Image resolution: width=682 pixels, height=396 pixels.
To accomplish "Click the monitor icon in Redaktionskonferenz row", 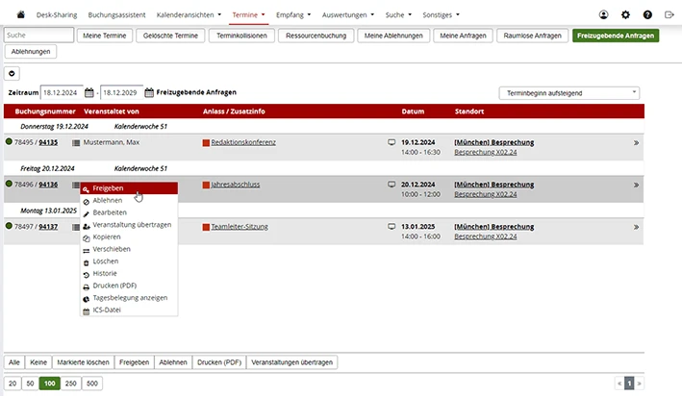I will click(x=392, y=142).
